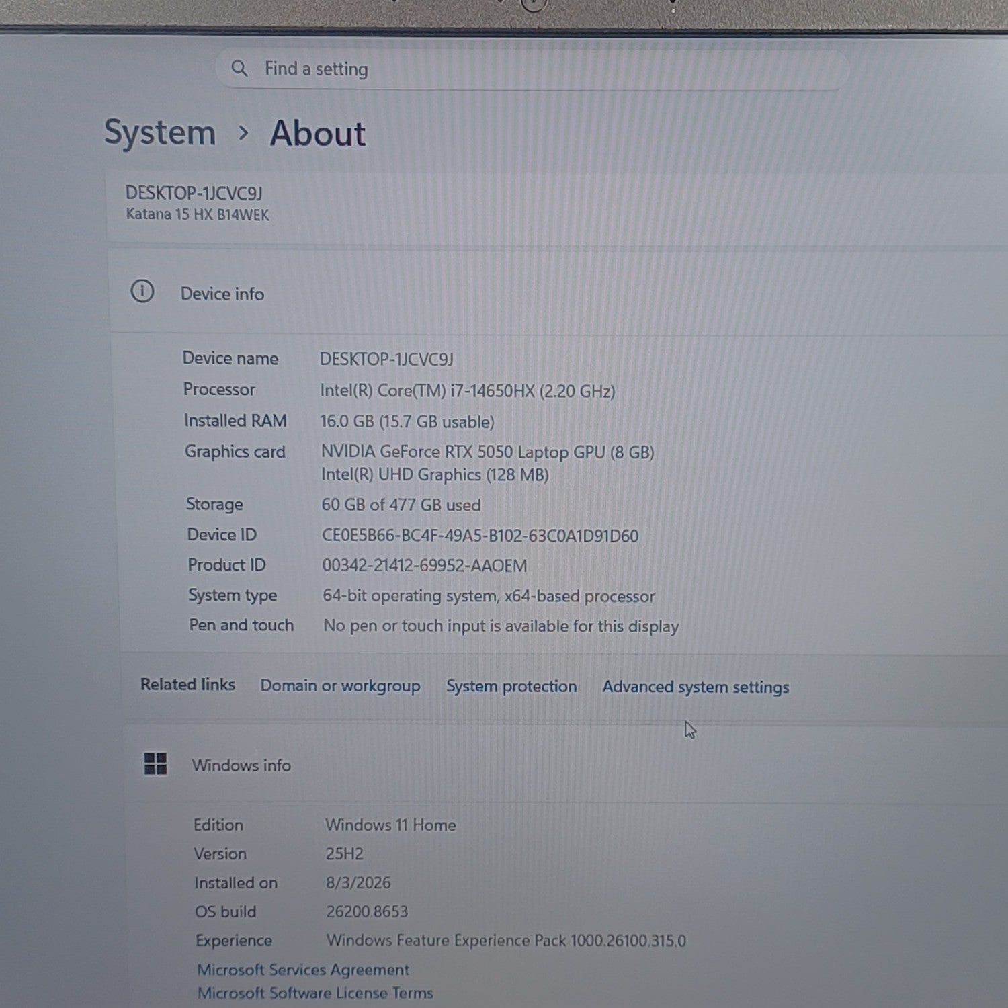
Task: Click the System type label
Action: (233, 595)
